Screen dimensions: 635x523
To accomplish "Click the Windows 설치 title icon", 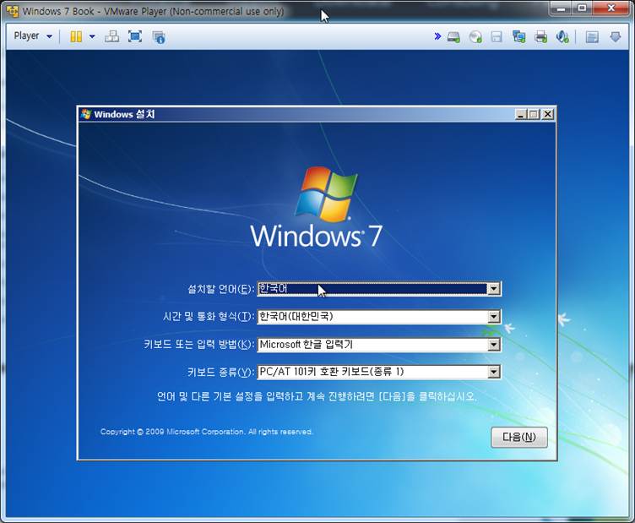I will [86, 114].
